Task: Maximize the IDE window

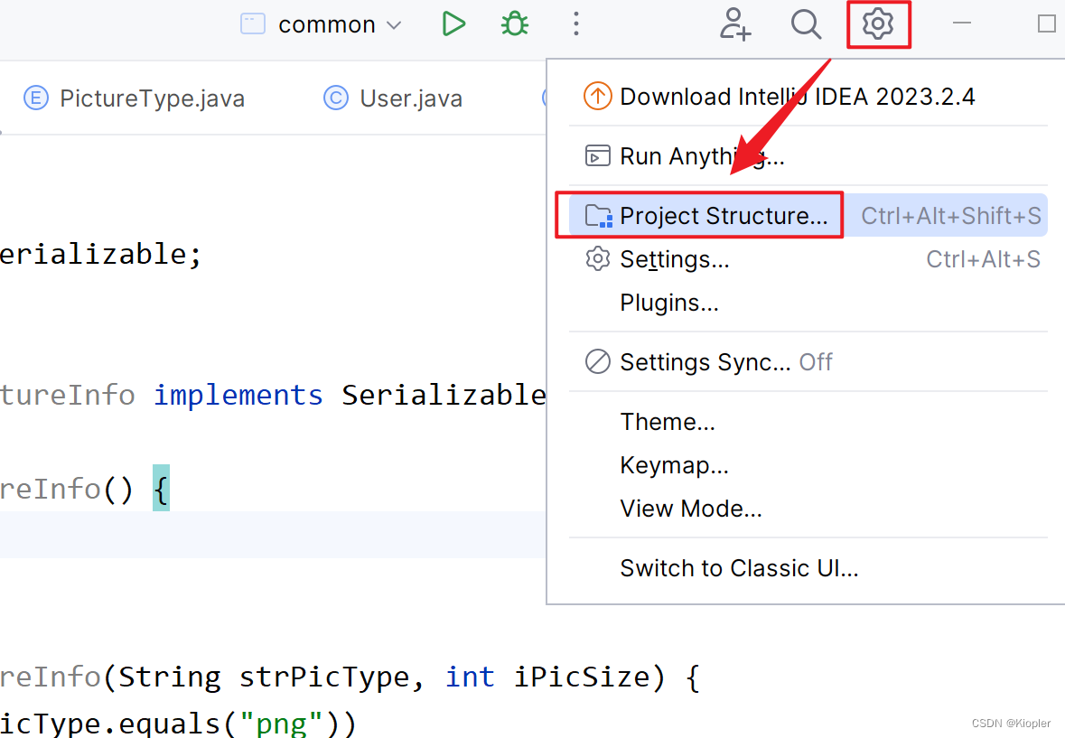Action: click(x=1047, y=23)
